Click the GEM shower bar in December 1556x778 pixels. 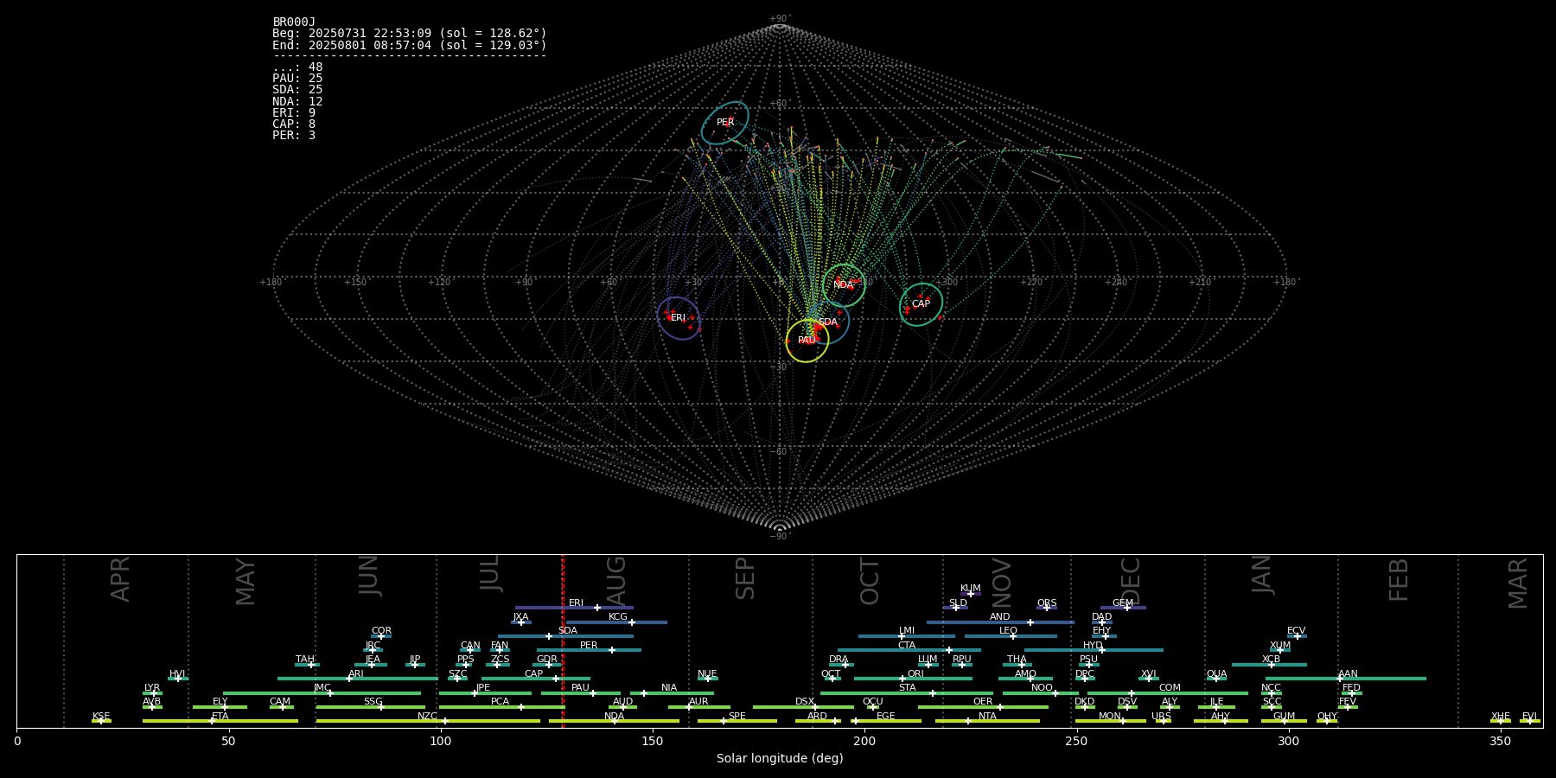coord(1123,608)
